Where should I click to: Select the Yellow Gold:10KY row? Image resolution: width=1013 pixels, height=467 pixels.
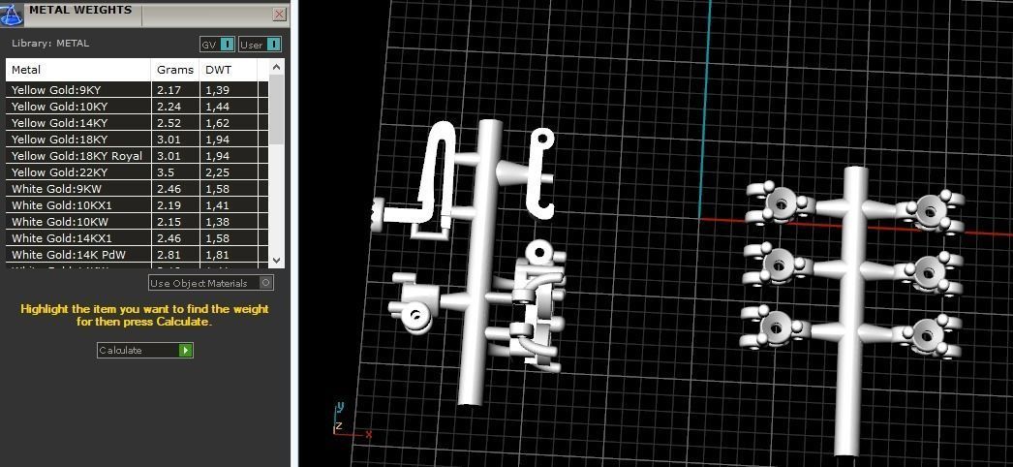(137, 107)
